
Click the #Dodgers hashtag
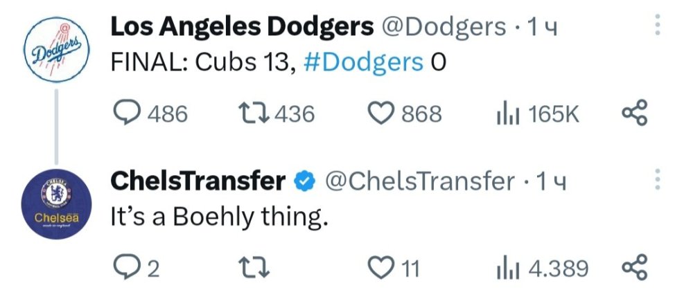[363, 63]
